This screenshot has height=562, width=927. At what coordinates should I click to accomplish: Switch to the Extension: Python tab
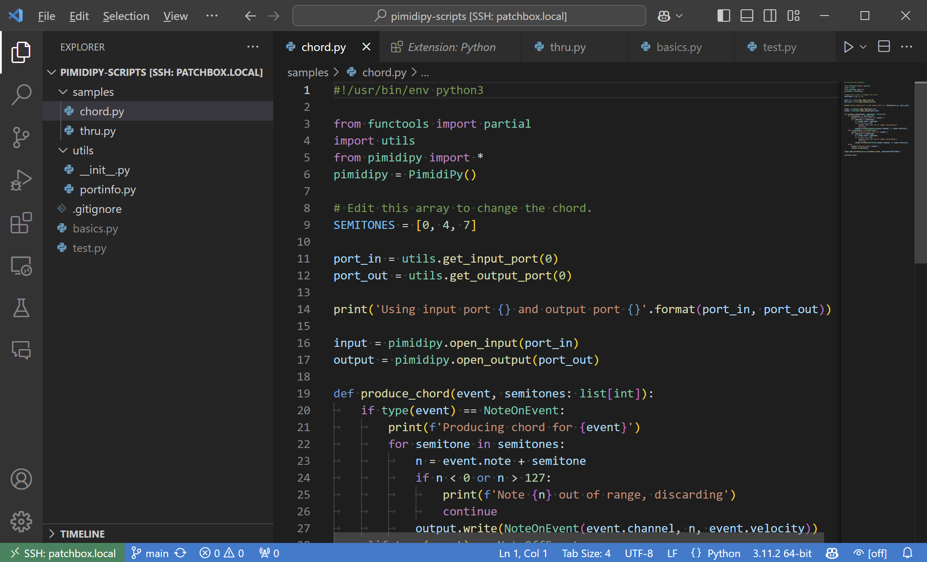[450, 47]
